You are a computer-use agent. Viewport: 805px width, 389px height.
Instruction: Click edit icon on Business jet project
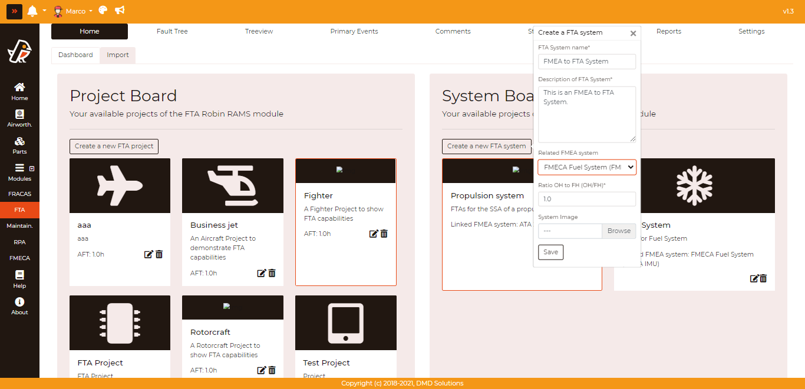(262, 273)
